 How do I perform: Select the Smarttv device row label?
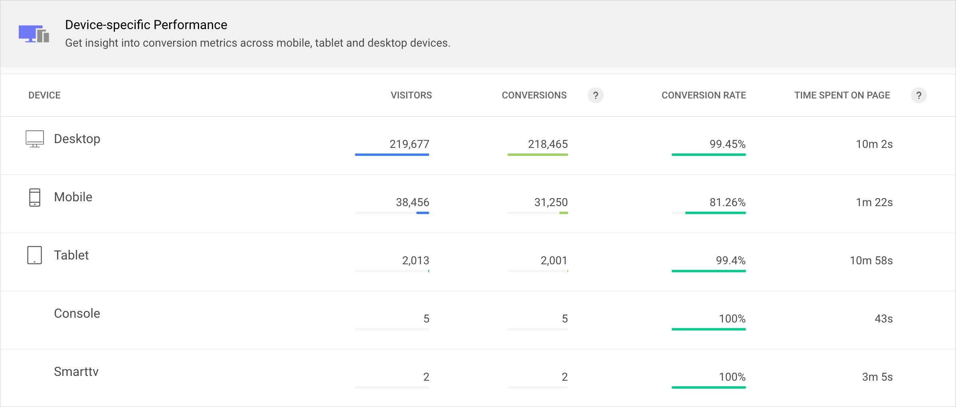point(76,372)
